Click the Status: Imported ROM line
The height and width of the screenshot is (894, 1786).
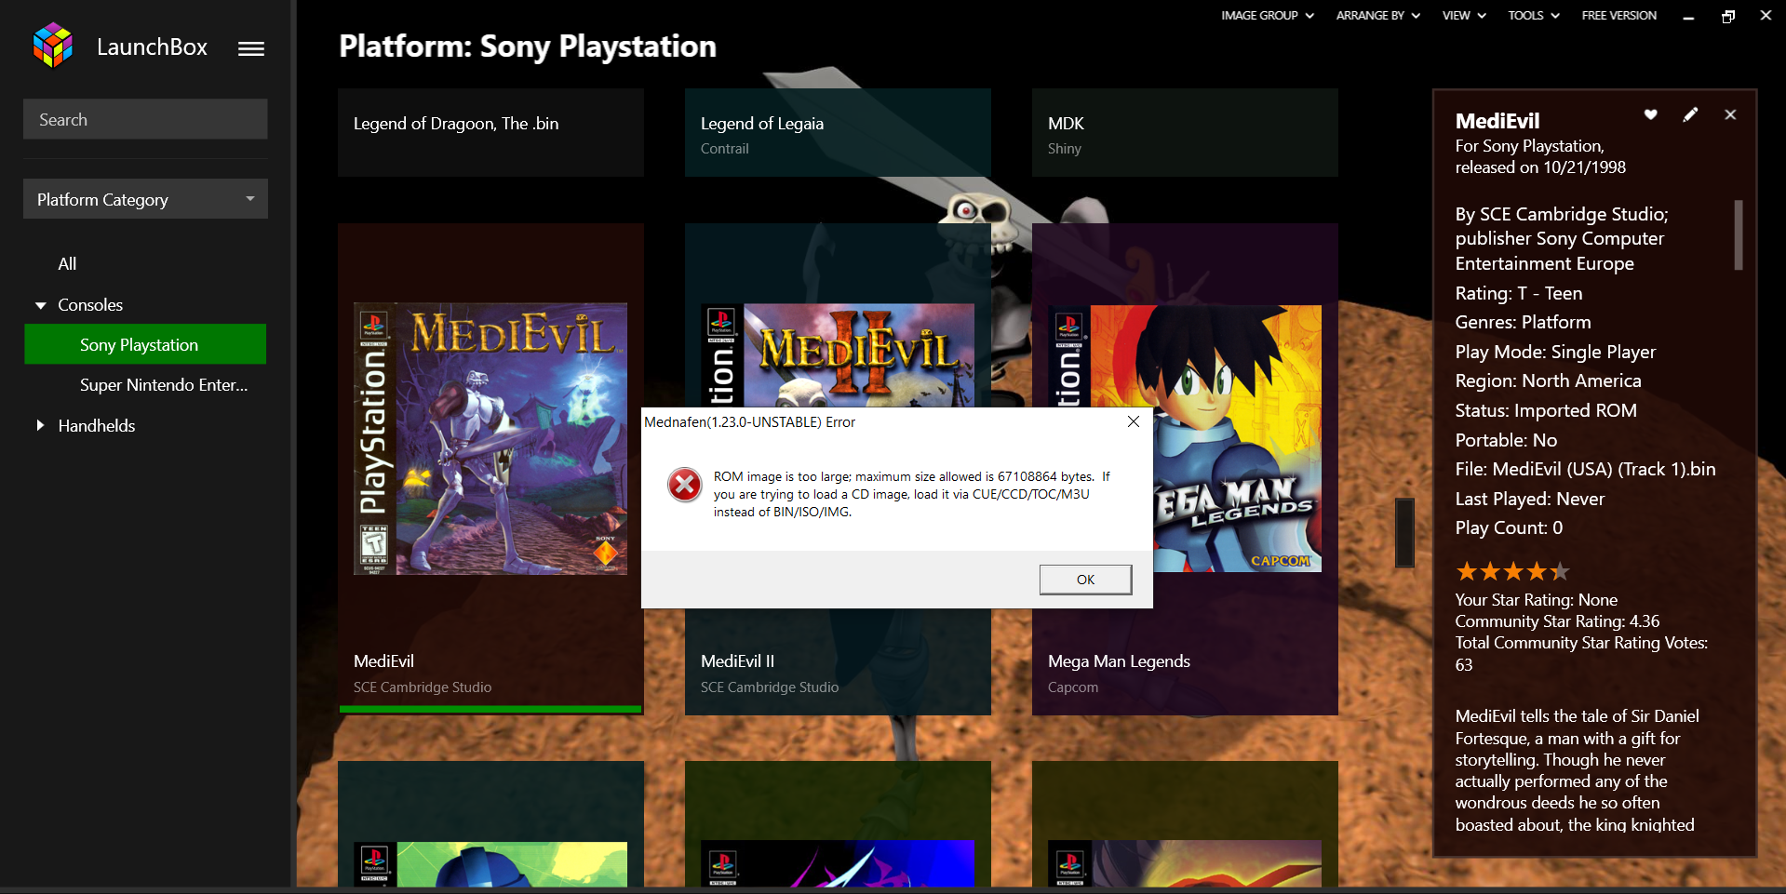[x=1546, y=410]
